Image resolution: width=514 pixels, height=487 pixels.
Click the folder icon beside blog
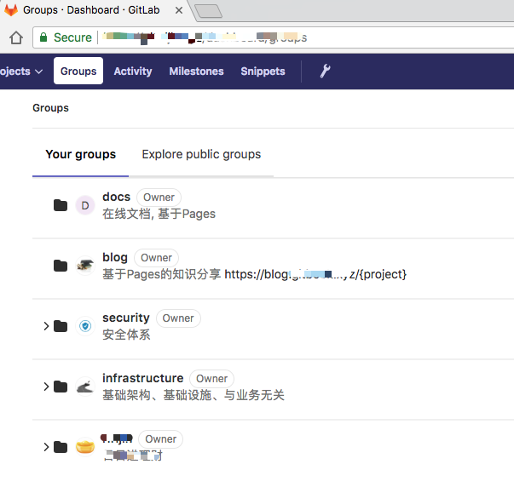(x=61, y=266)
